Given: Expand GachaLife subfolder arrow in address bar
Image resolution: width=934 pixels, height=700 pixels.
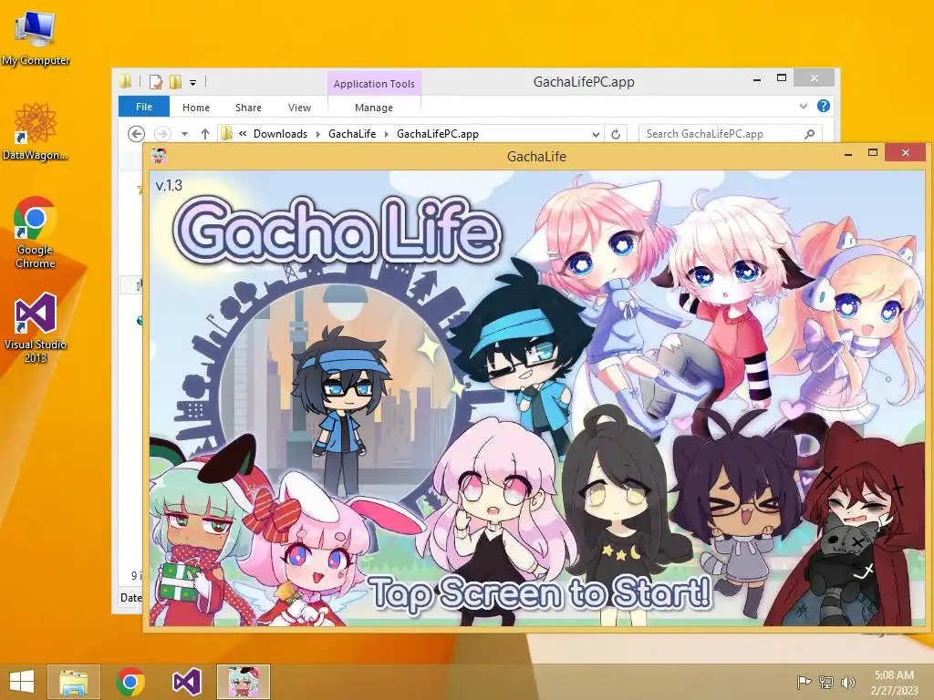Looking at the screenshot, I should coord(387,135).
